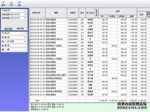This screenshot has width=150, height=112.
Task: Open the 结束日期 end date dropdown
Action: [x=25, y=18]
